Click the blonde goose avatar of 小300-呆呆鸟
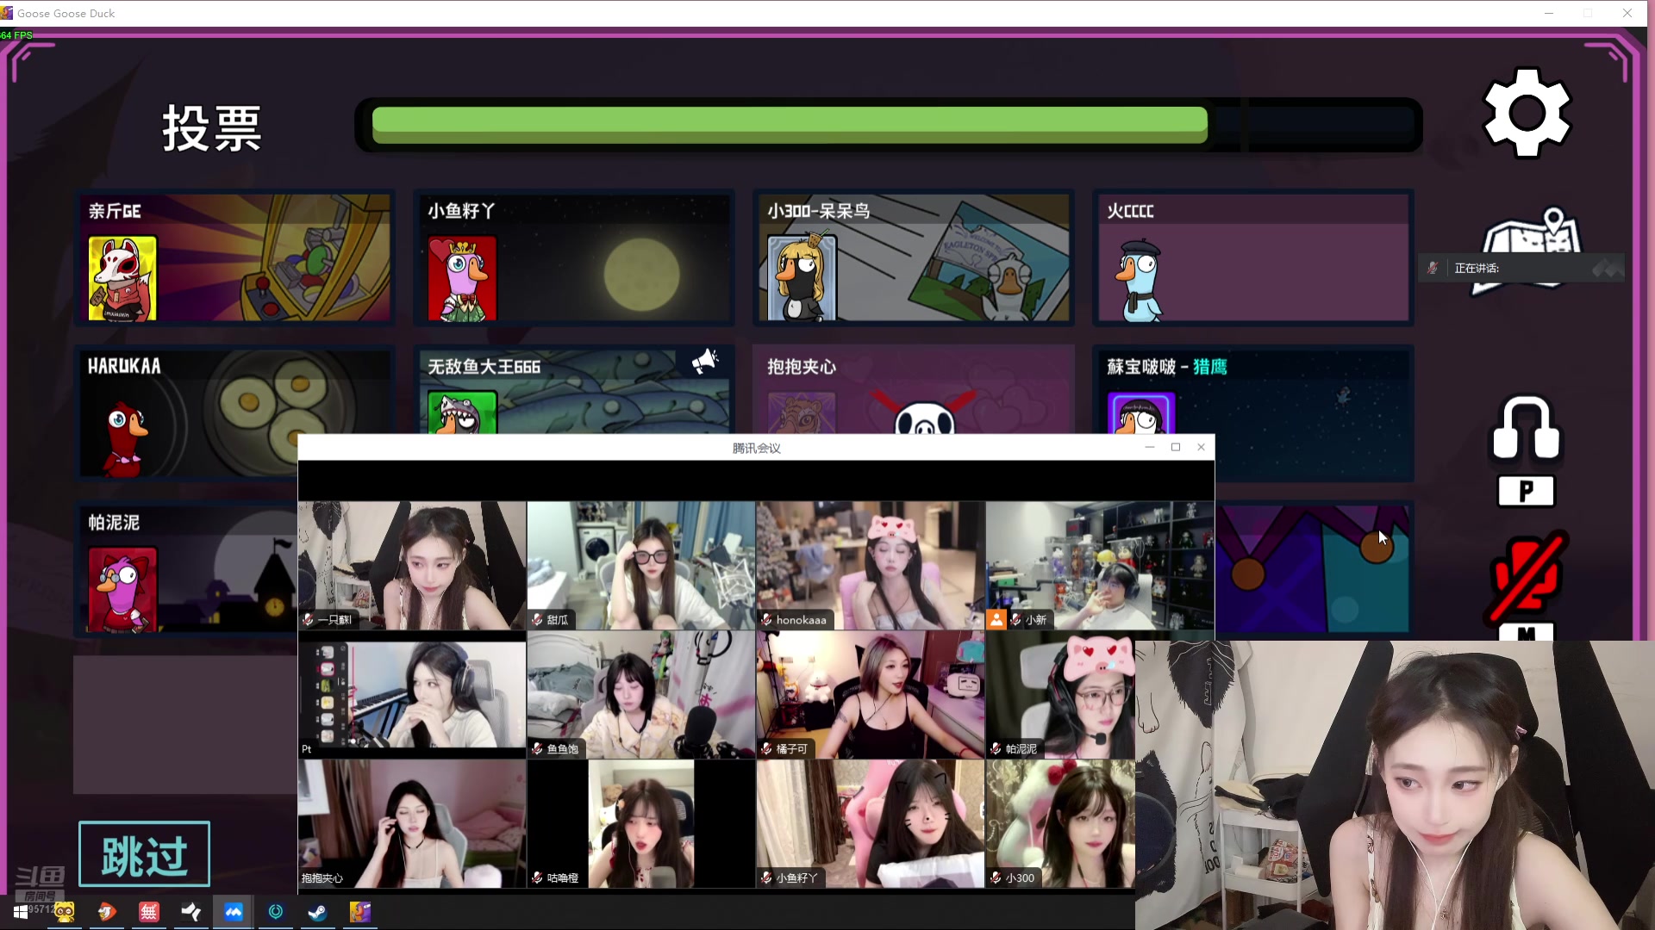1655x930 pixels. point(802,278)
